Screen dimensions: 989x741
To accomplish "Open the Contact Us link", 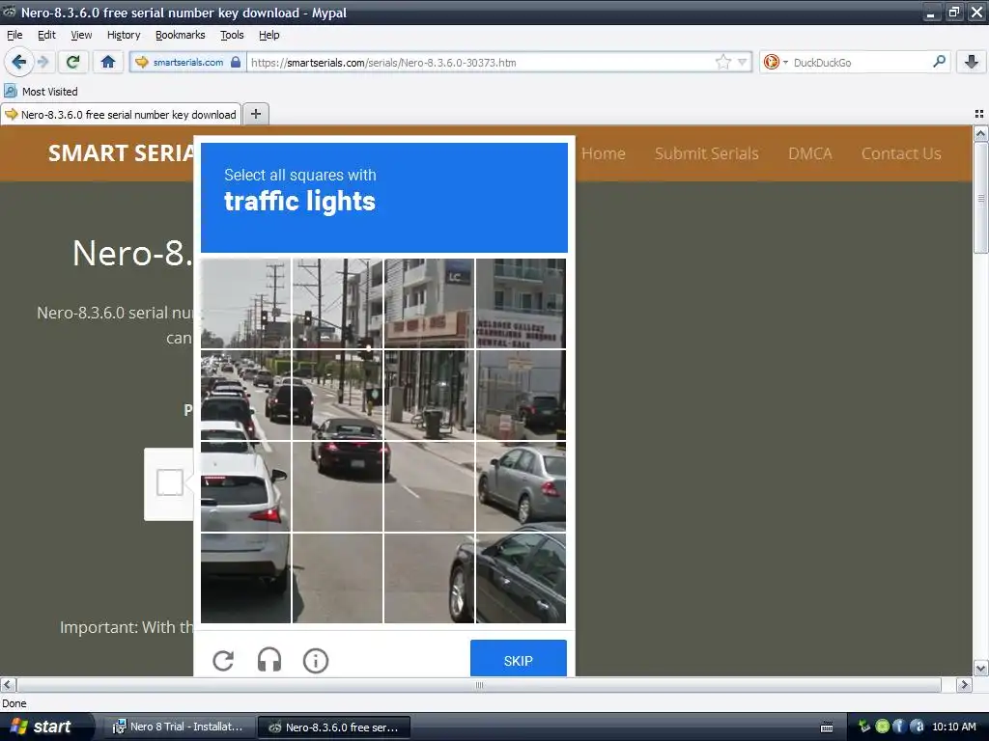I will pyautogui.click(x=901, y=153).
